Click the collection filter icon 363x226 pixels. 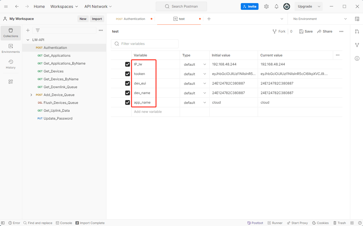(38, 30)
